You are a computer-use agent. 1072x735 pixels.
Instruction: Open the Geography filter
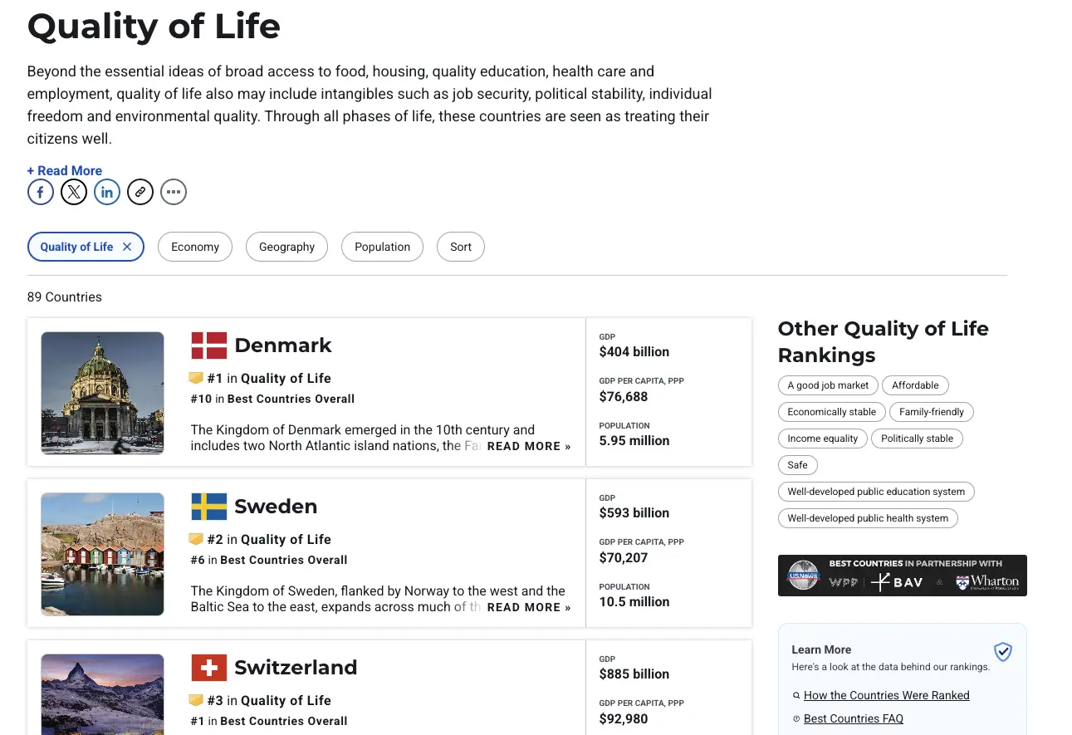[x=286, y=247]
